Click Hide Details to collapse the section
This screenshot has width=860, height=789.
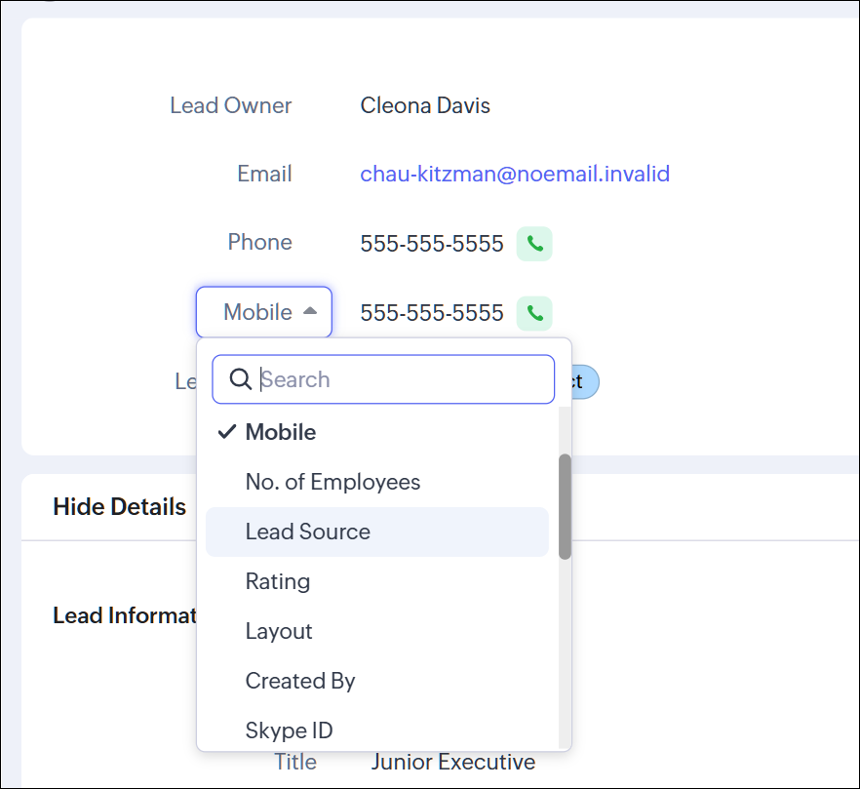119,507
